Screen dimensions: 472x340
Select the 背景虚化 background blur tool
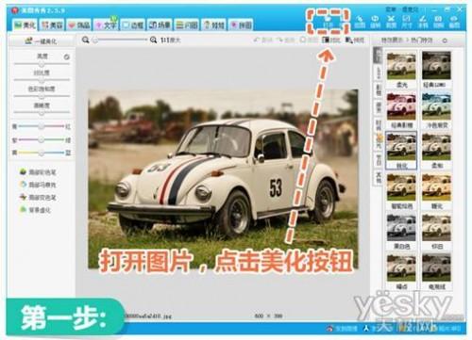click(35, 210)
